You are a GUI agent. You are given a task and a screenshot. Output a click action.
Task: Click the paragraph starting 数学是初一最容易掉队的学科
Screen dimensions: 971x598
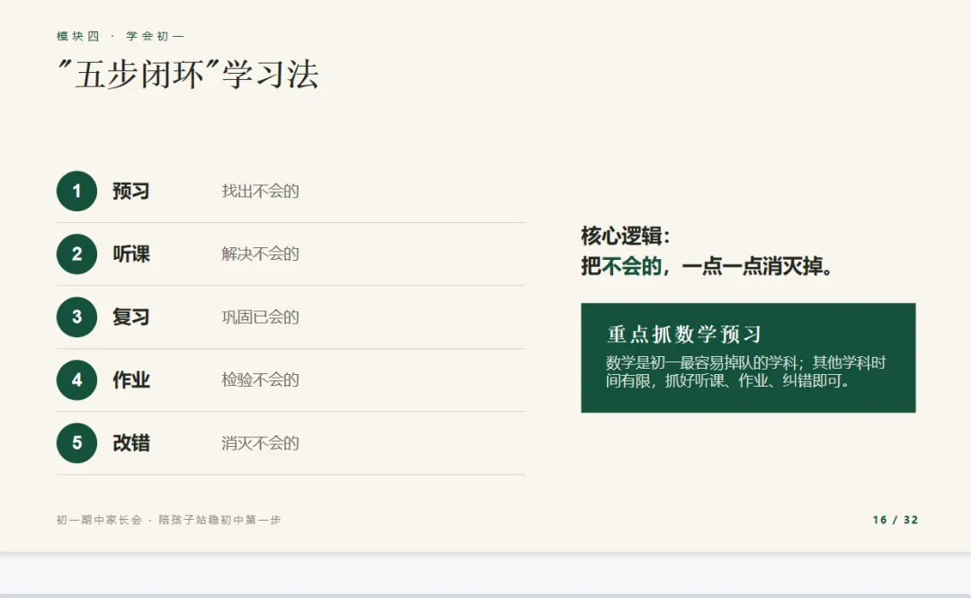(x=745, y=371)
